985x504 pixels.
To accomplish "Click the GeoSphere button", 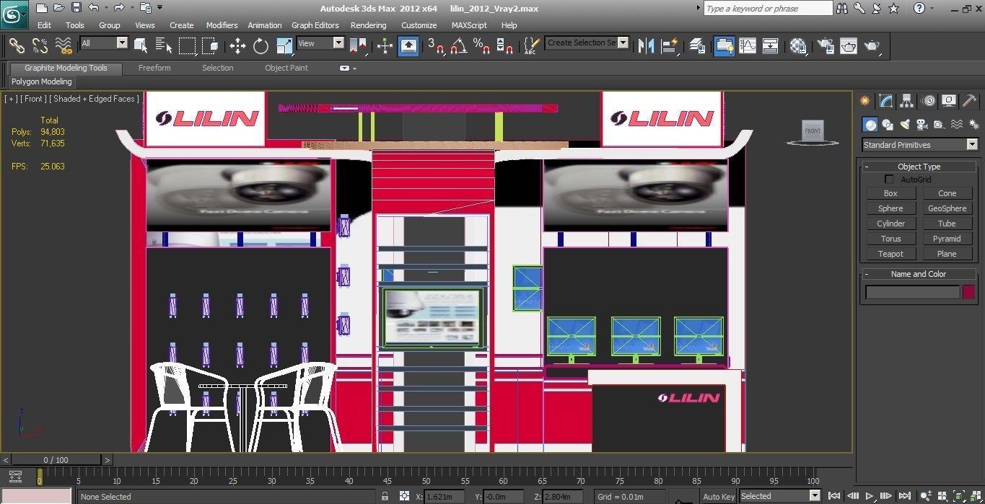I will click(x=947, y=208).
